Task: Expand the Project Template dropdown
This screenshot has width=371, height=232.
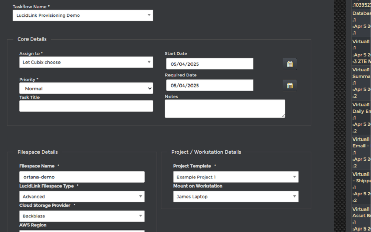Action: 236,177
